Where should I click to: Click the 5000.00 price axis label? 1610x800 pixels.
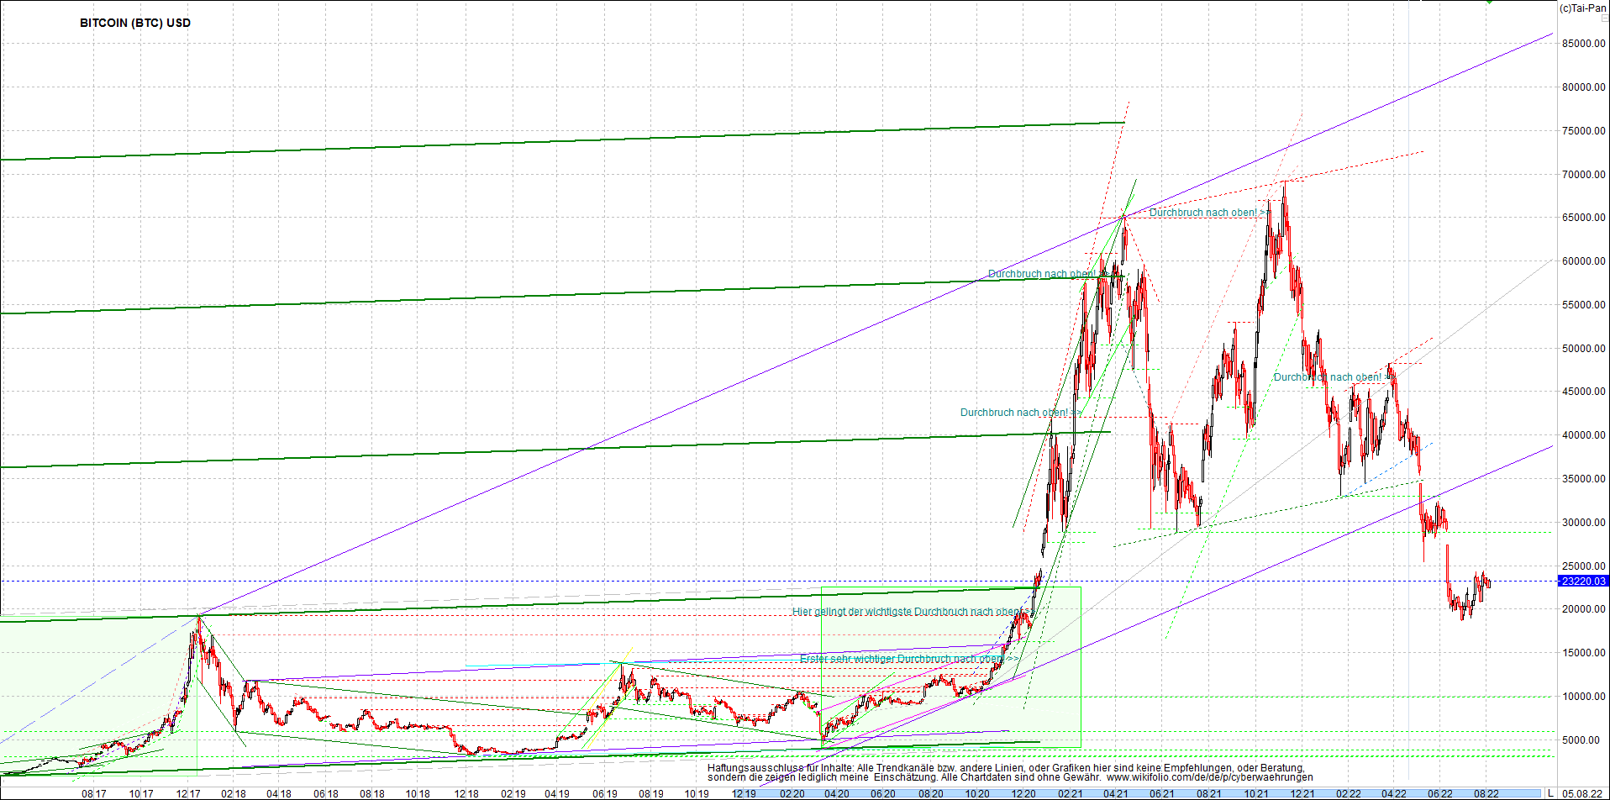click(x=1583, y=740)
